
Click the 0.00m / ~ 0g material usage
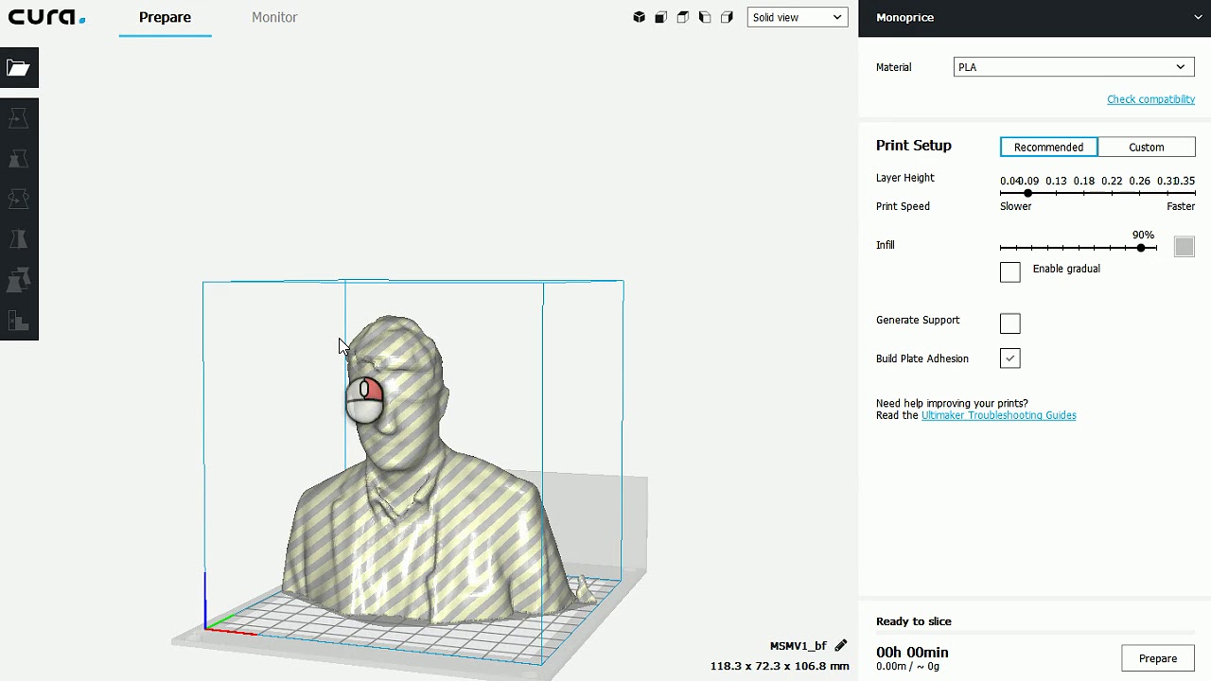[x=907, y=667]
